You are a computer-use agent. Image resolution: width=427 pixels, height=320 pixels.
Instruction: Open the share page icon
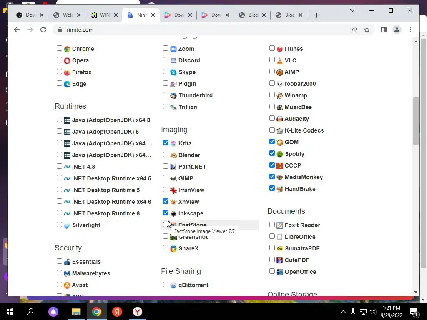tap(354, 30)
